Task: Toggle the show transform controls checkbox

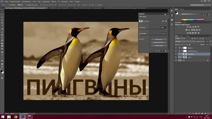Action: tap(26, 5)
